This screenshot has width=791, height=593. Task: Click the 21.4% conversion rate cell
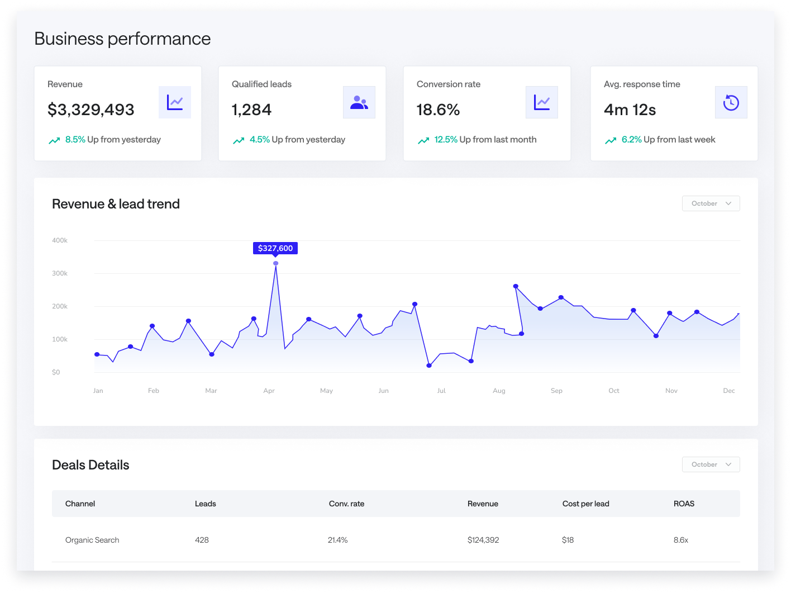coord(338,540)
